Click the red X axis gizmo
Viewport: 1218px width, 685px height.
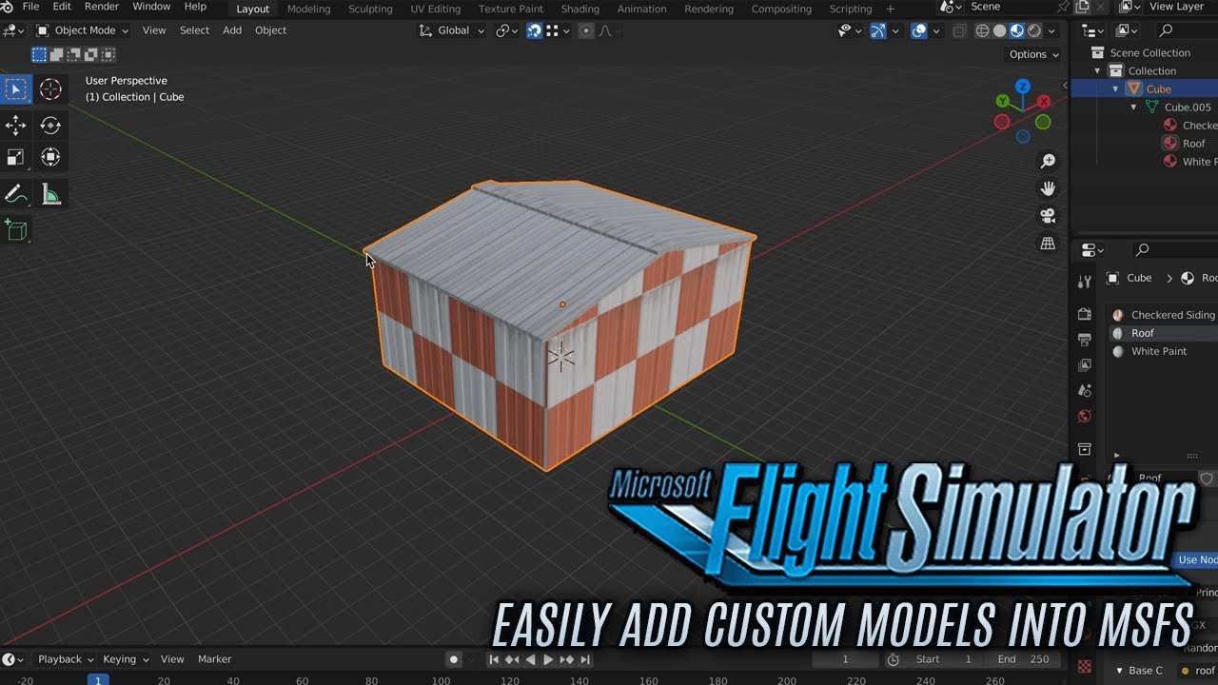coord(1044,101)
